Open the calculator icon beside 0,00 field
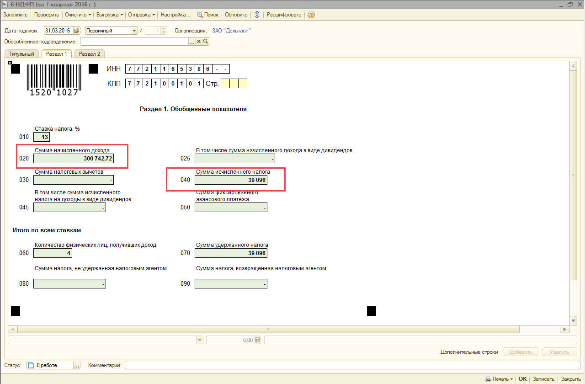The image size is (585, 384). 257,340
